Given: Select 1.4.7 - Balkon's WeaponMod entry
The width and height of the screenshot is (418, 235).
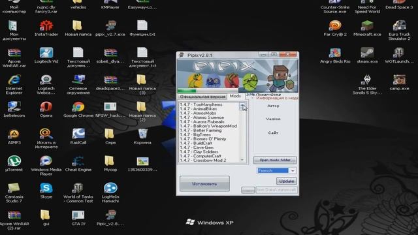Looking at the screenshot, I should coord(208,126).
